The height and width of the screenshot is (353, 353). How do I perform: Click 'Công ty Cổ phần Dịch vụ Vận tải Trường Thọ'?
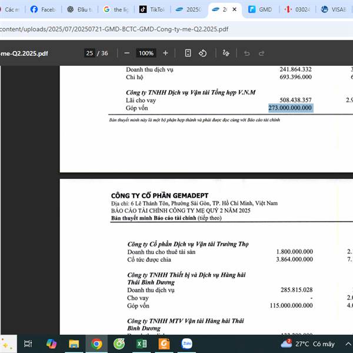tap(188, 244)
